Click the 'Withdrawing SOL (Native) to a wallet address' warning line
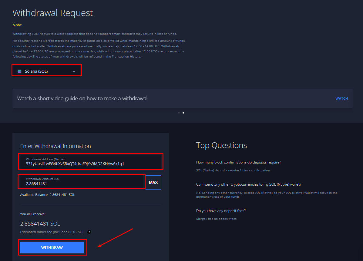 click(x=94, y=34)
